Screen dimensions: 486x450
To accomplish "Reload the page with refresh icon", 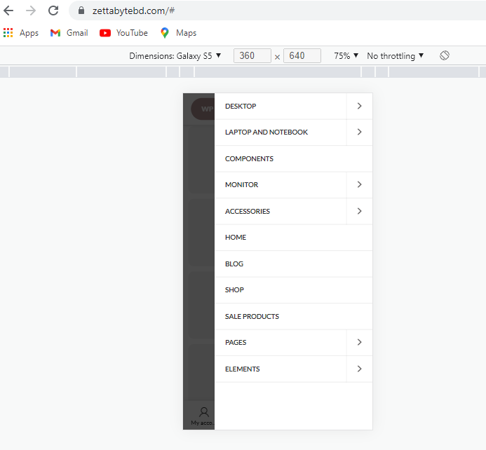I will click(x=53, y=11).
